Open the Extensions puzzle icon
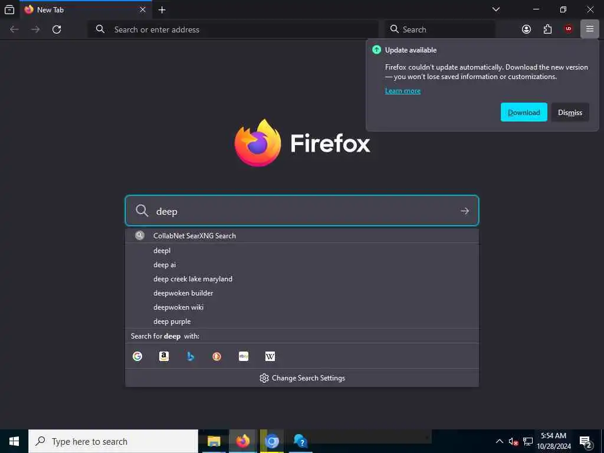Screen dimensions: 604x453 (547, 29)
